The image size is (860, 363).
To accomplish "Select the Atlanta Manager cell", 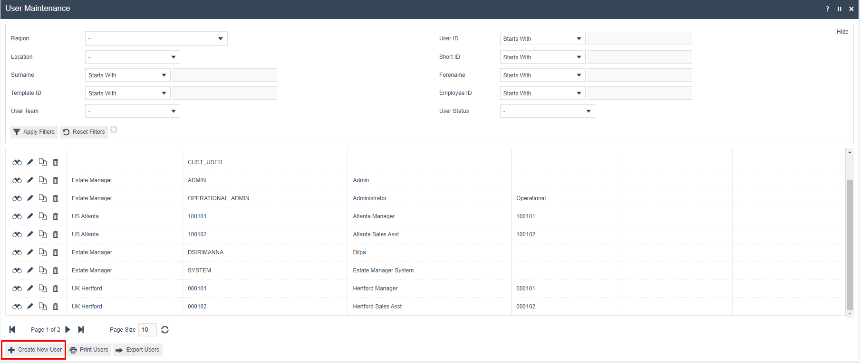I will 429,216.
